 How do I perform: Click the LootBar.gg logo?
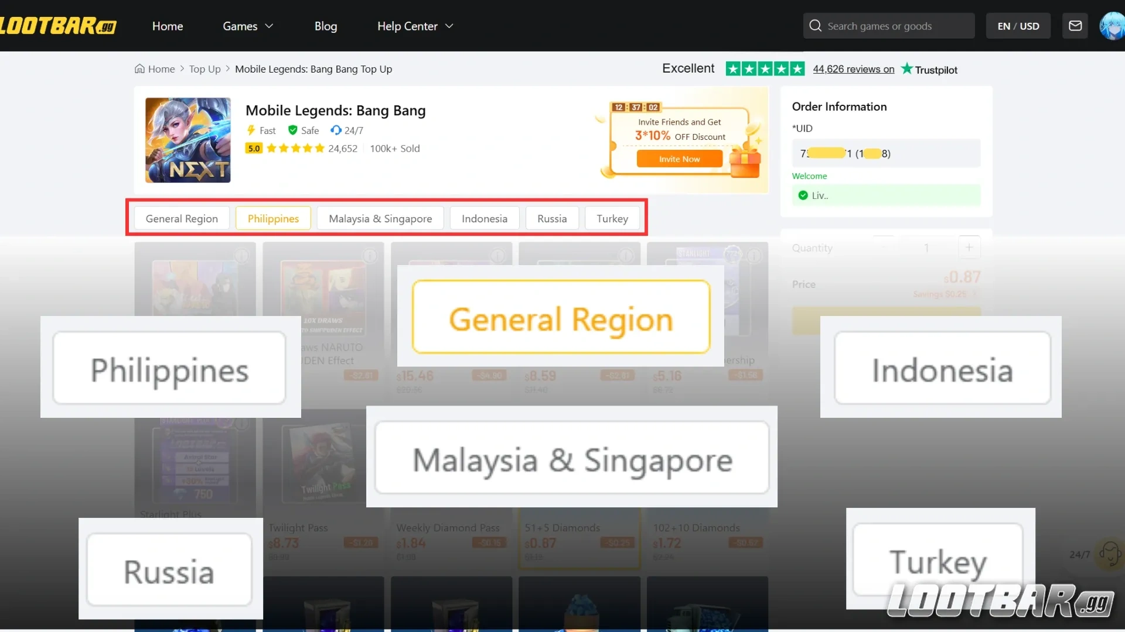(x=57, y=26)
